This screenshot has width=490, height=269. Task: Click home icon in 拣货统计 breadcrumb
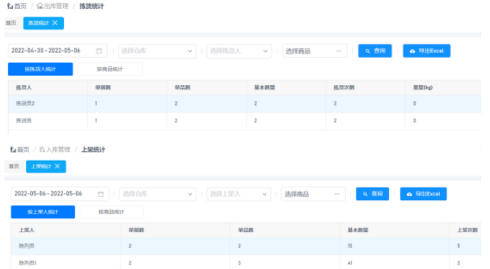click(x=9, y=6)
